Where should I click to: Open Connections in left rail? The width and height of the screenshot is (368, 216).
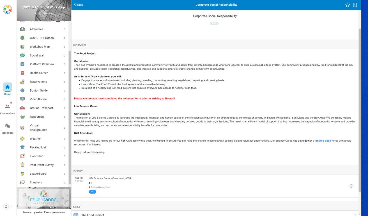(8, 109)
